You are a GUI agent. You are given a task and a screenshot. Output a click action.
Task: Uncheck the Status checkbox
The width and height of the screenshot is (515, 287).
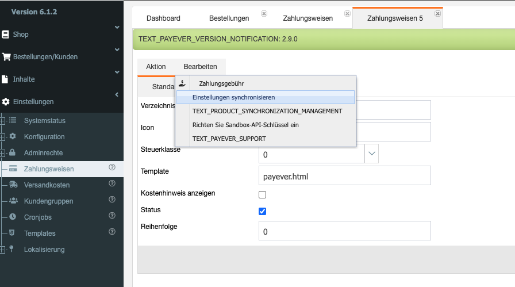[x=263, y=211]
